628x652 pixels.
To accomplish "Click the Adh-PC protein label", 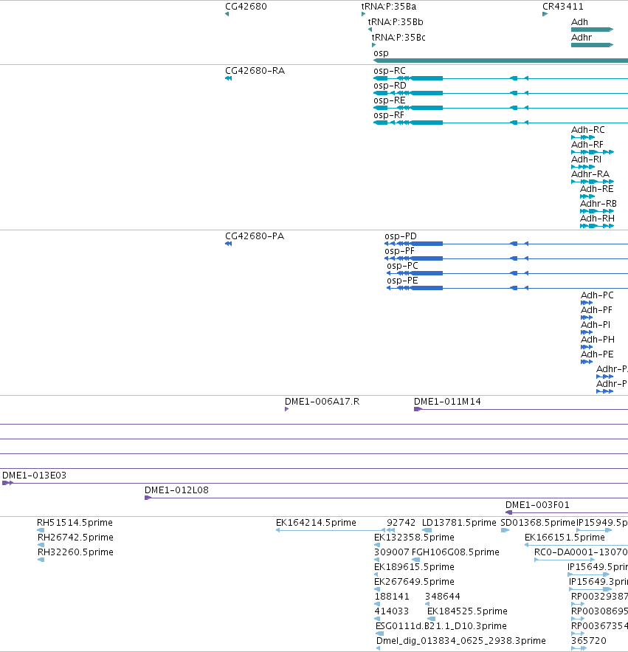I will coord(597,295).
